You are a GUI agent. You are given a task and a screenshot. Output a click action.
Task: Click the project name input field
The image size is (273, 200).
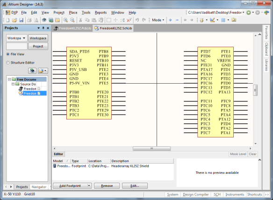(x=17, y=46)
